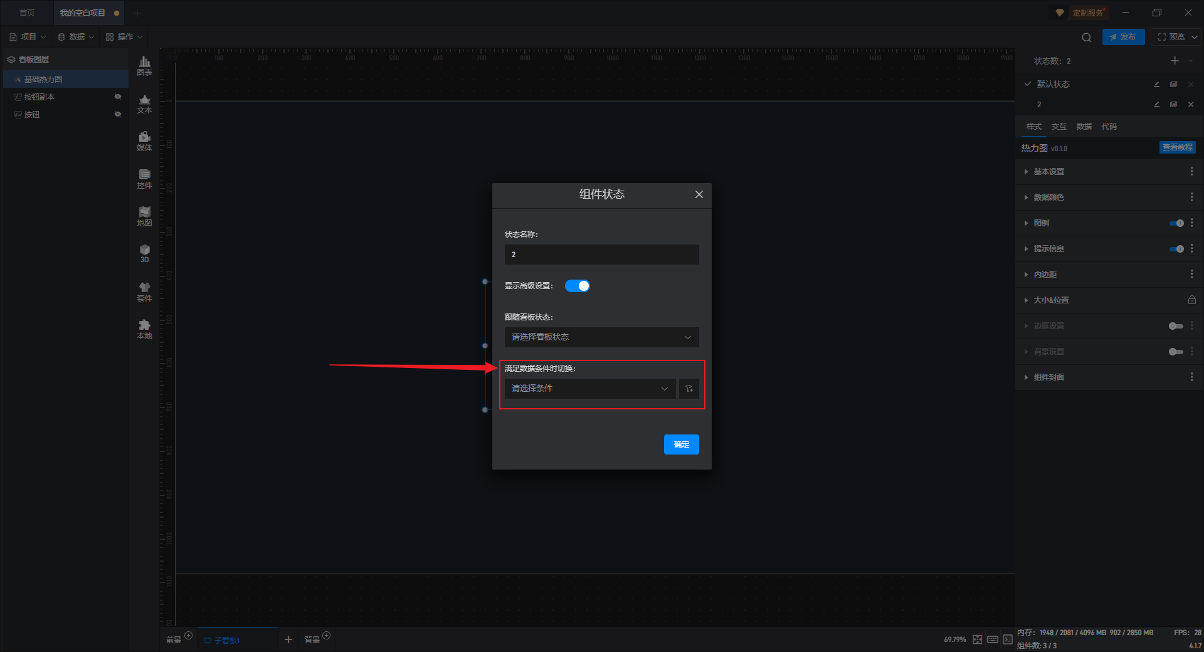The height and width of the screenshot is (652, 1204).
Task: Open the 地图 map component library
Action: pos(144,216)
